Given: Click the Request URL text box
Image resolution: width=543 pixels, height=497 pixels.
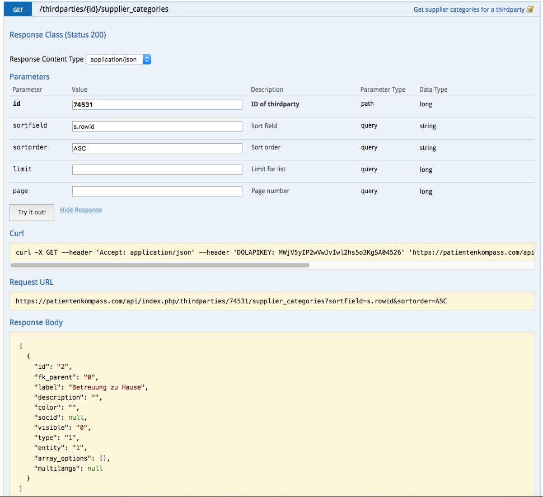Looking at the screenshot, I should pyautogui.click(x=271, y=301).
